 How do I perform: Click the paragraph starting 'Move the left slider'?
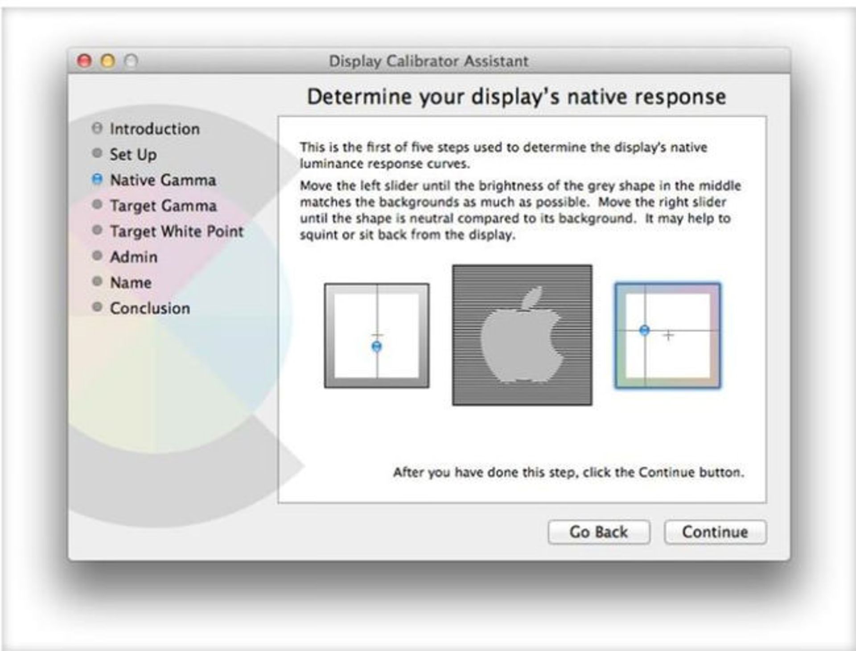click(x=520, y=210)
